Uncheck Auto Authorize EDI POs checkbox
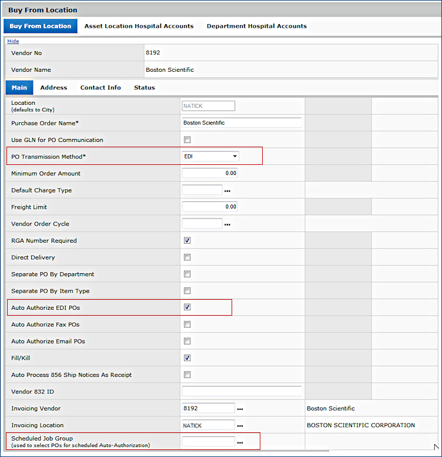Viewport: 442px width, 457px height. (x=187, y=307)
